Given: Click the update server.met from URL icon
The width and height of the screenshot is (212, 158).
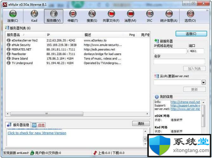Looking at the screenshot, I should [x=157, y=76].
